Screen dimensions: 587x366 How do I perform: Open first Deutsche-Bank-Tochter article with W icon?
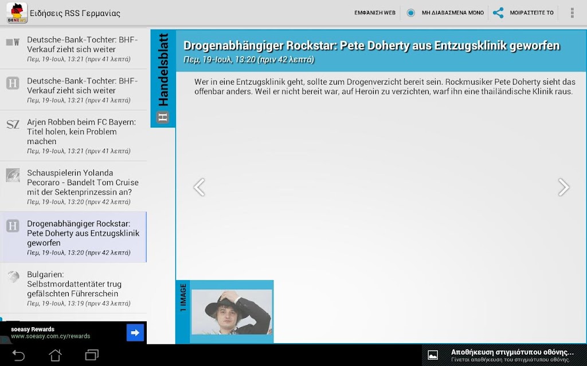73,49
